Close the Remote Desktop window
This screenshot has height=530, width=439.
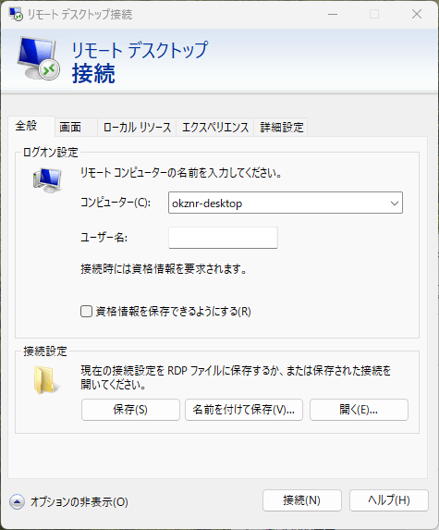(x=417, y=14)
